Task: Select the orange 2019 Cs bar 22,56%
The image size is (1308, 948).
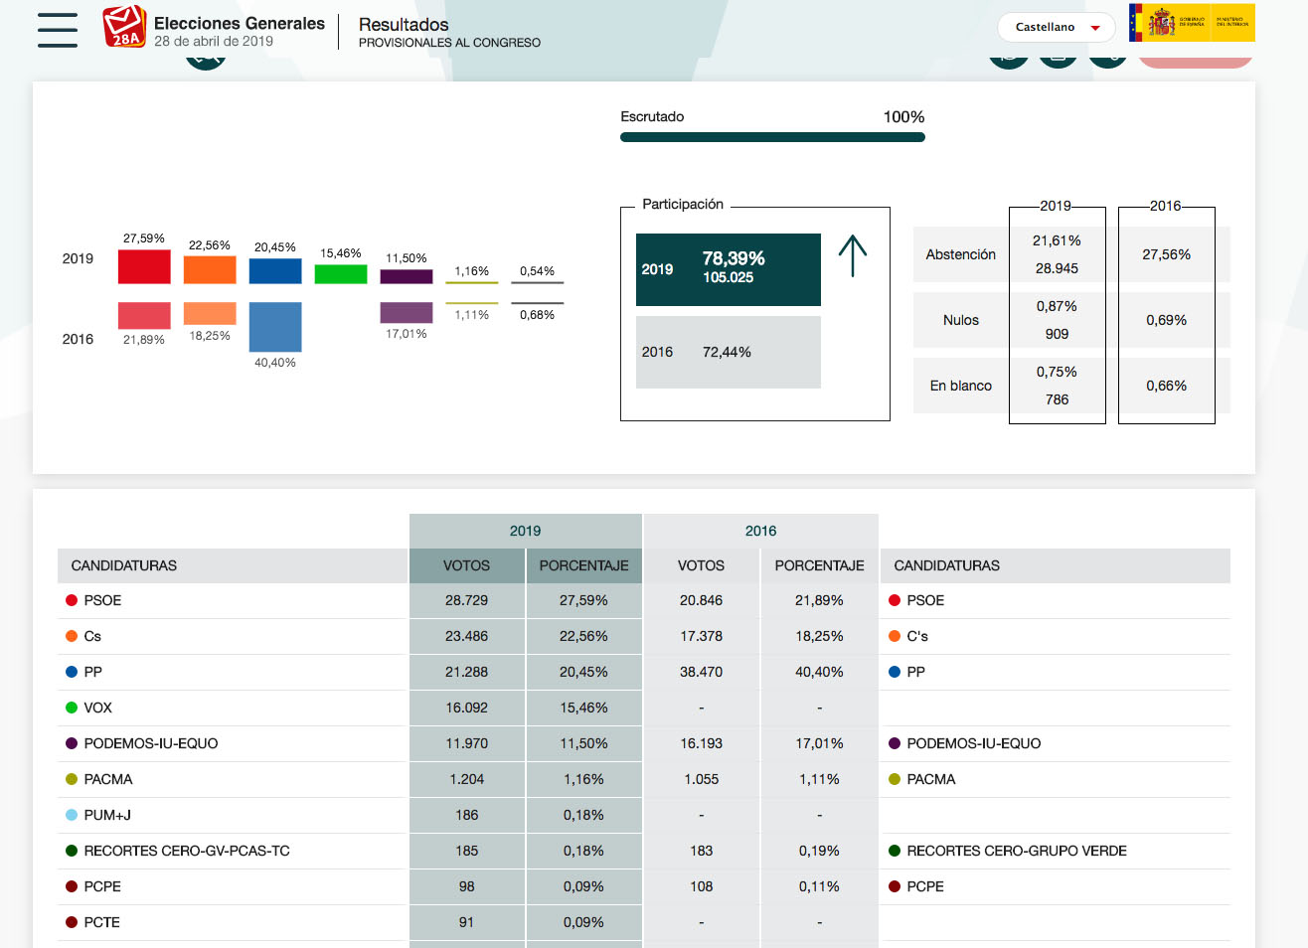Action: pos(210,269)
